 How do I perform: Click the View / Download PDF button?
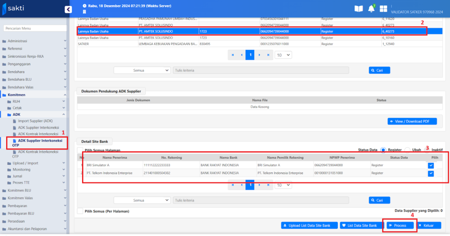[412, 121]
